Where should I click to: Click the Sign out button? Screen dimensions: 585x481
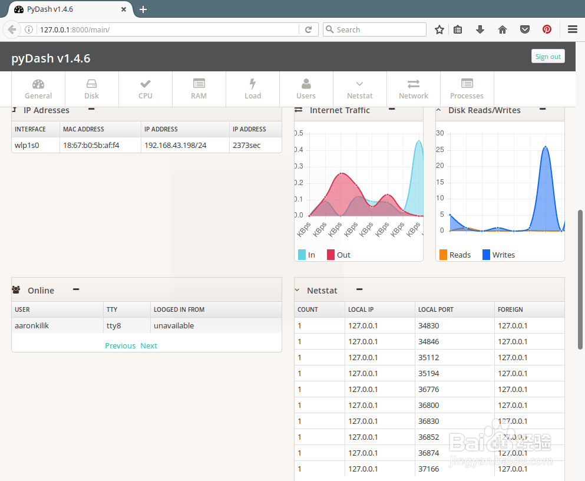[x=548, y=56]
